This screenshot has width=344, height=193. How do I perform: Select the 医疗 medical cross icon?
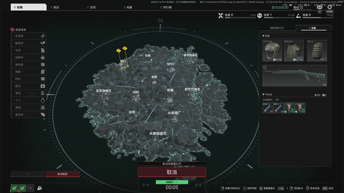click(x=43, y=86)
